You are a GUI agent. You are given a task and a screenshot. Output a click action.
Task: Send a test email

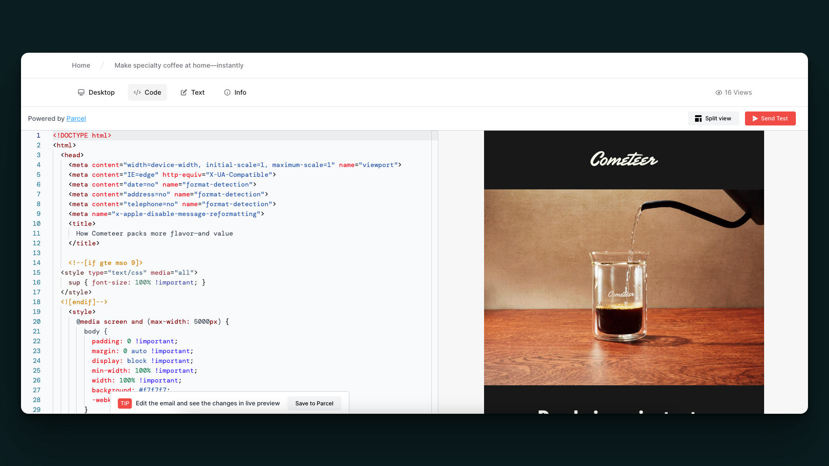[770, 118]
